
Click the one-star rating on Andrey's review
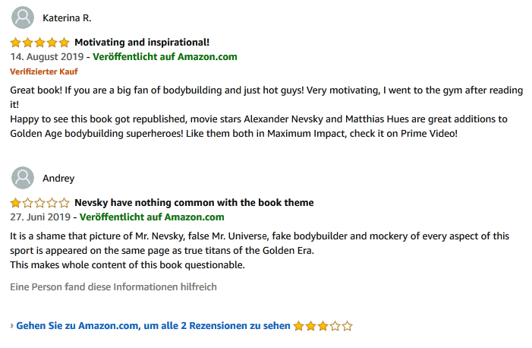(x=39, y=203)
